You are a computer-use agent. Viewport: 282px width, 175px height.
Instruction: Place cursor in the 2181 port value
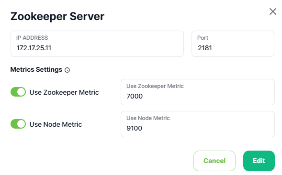[x=205, y=48]
